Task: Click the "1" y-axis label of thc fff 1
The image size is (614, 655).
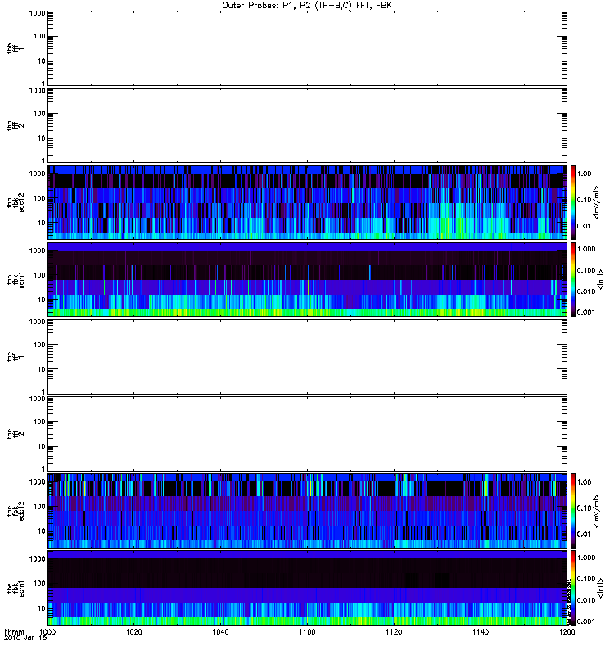Action: [43, 392]
